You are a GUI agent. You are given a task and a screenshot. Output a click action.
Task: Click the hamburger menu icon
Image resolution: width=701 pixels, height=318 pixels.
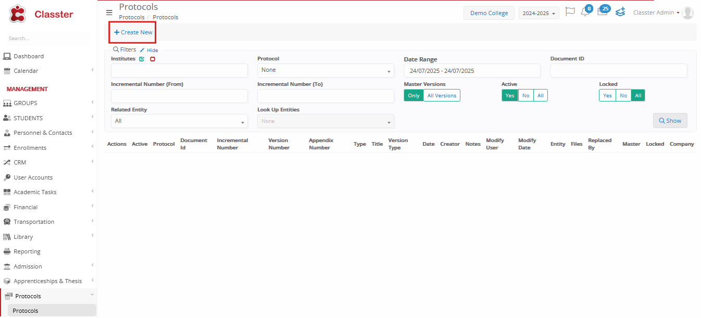[x=109, y=12]
